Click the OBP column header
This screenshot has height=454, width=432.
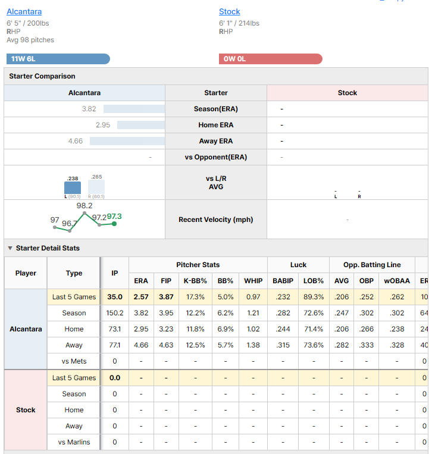pos(367,281)
